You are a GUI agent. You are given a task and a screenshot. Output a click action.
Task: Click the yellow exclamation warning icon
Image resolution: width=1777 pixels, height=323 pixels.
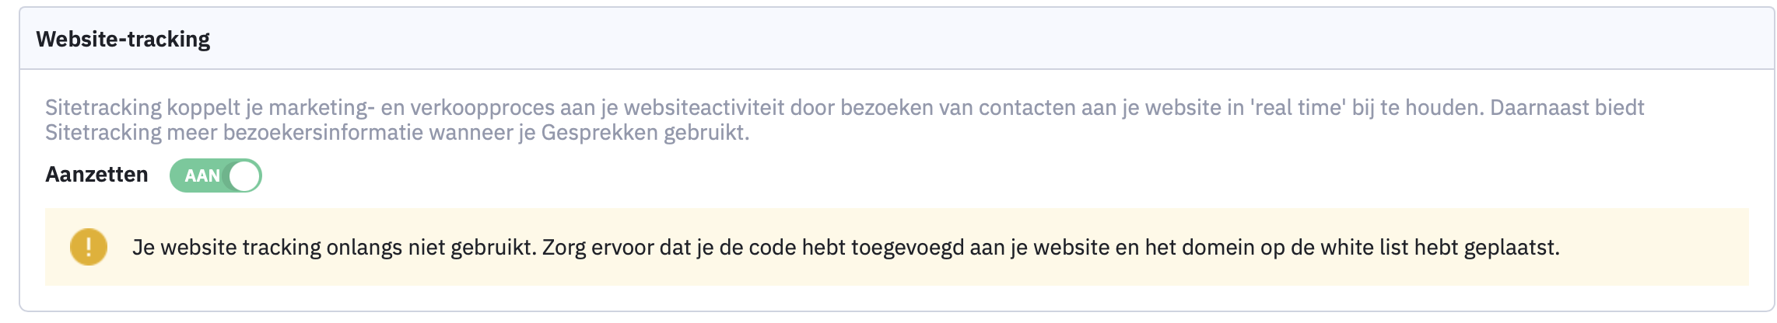(x=89, y=247)
